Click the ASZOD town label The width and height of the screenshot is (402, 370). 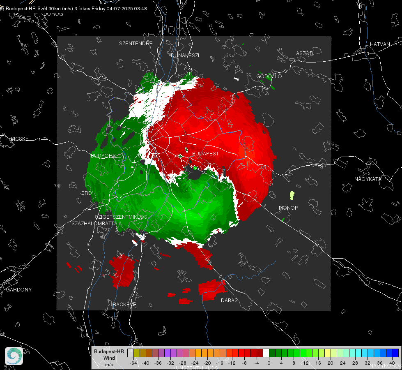pos(305,53)
